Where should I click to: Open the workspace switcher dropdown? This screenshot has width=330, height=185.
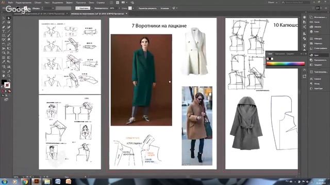pos(273,3)
